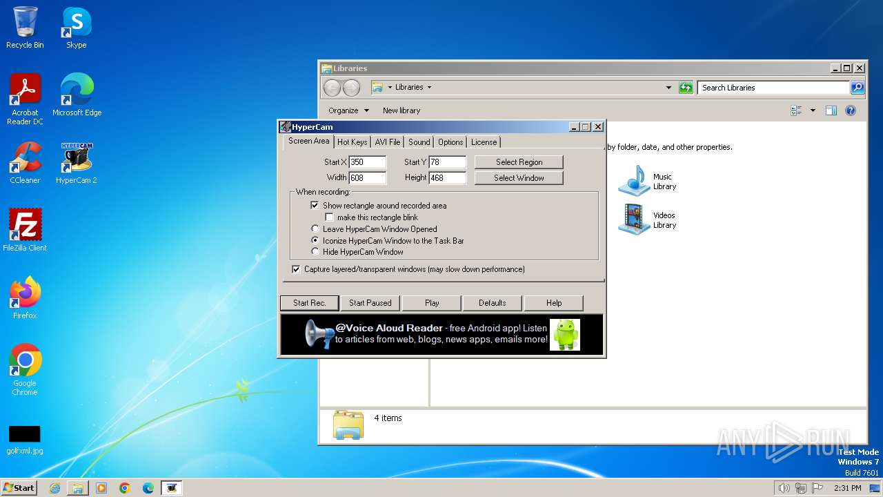Click the search magnifier in Libraries
Screen dimensions: 883x497
[x=857, y=88]
